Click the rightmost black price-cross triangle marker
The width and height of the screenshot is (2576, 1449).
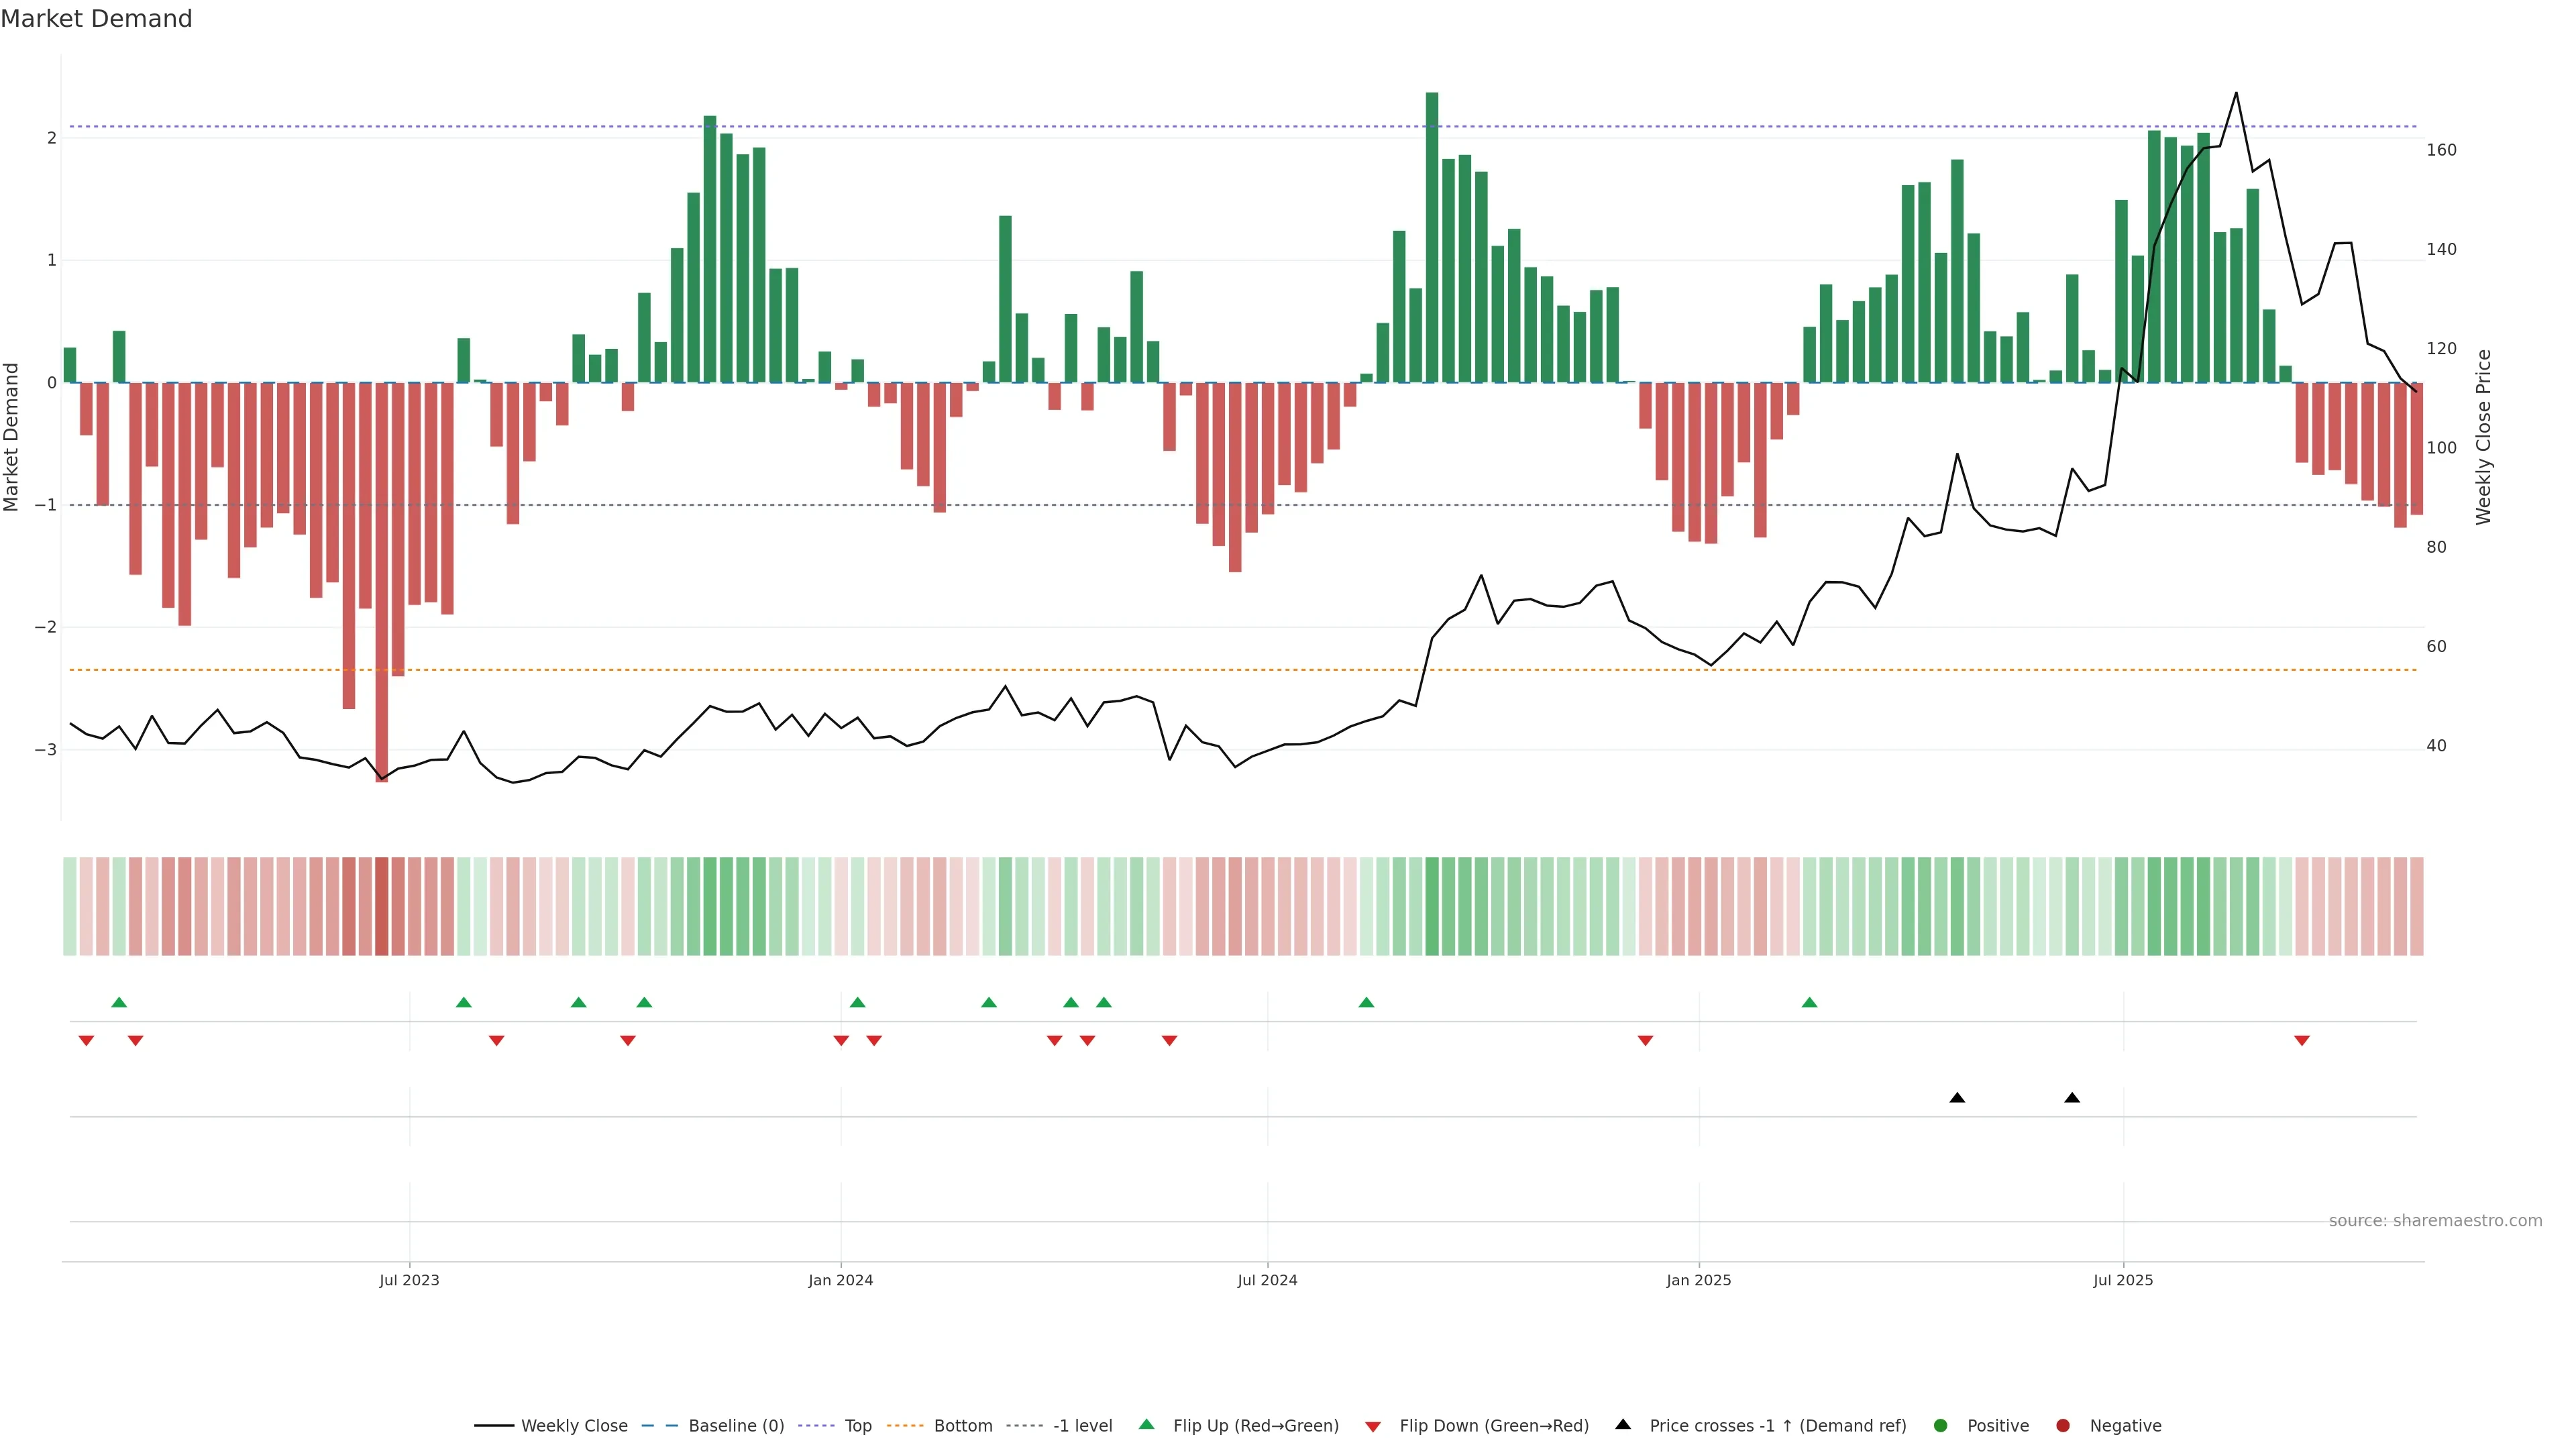2072,1098
